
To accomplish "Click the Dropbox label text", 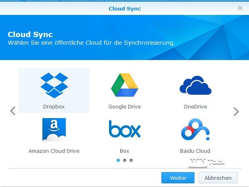I will (x=54, y=106).
